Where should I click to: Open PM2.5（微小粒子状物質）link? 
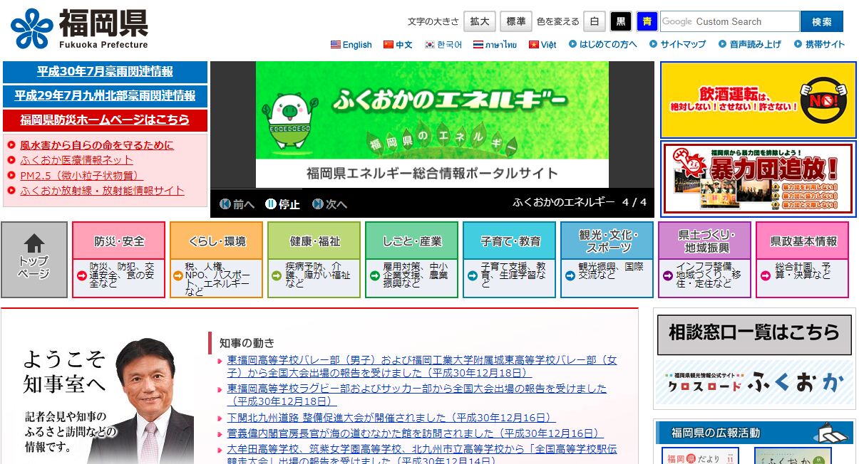tap(81, 175)
